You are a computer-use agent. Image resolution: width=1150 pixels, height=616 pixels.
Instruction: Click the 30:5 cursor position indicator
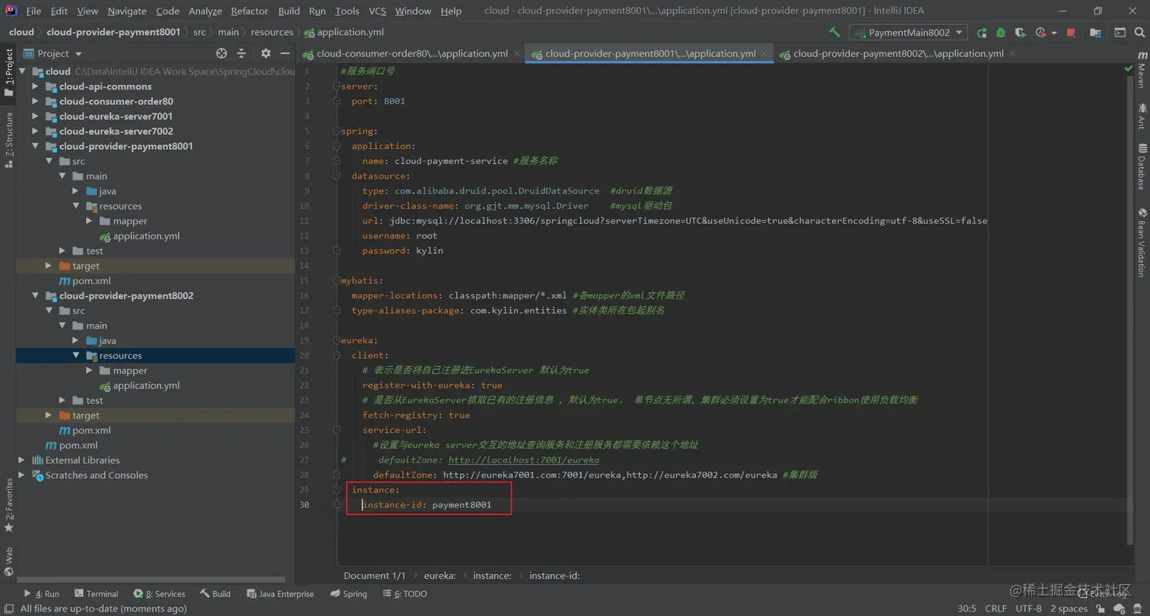[x=967, y=608]
